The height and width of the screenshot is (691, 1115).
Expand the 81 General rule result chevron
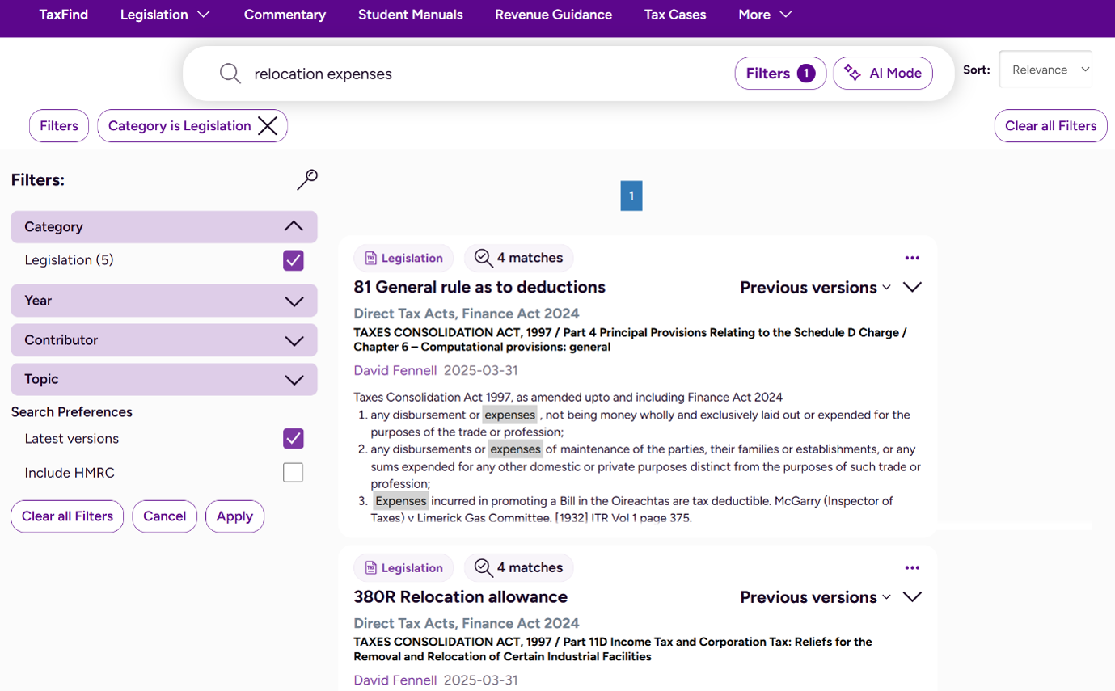coord(912,287)
